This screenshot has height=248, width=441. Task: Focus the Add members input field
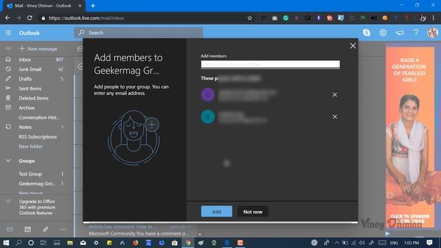pyautogui.click(x=270, y=64)
